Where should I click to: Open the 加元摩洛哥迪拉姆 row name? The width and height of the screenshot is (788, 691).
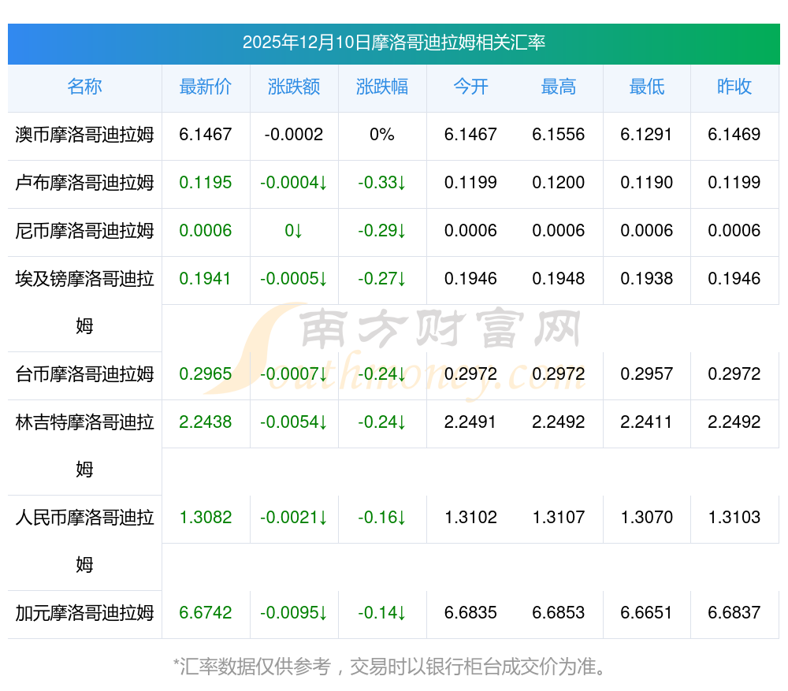coord(84,613)
